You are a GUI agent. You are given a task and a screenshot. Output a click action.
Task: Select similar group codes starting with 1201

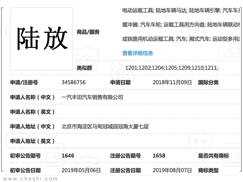click(172, 68)
